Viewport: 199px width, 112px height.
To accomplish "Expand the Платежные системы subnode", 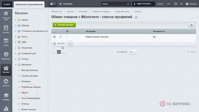I will pyautogui.click(x=19, y=87).
